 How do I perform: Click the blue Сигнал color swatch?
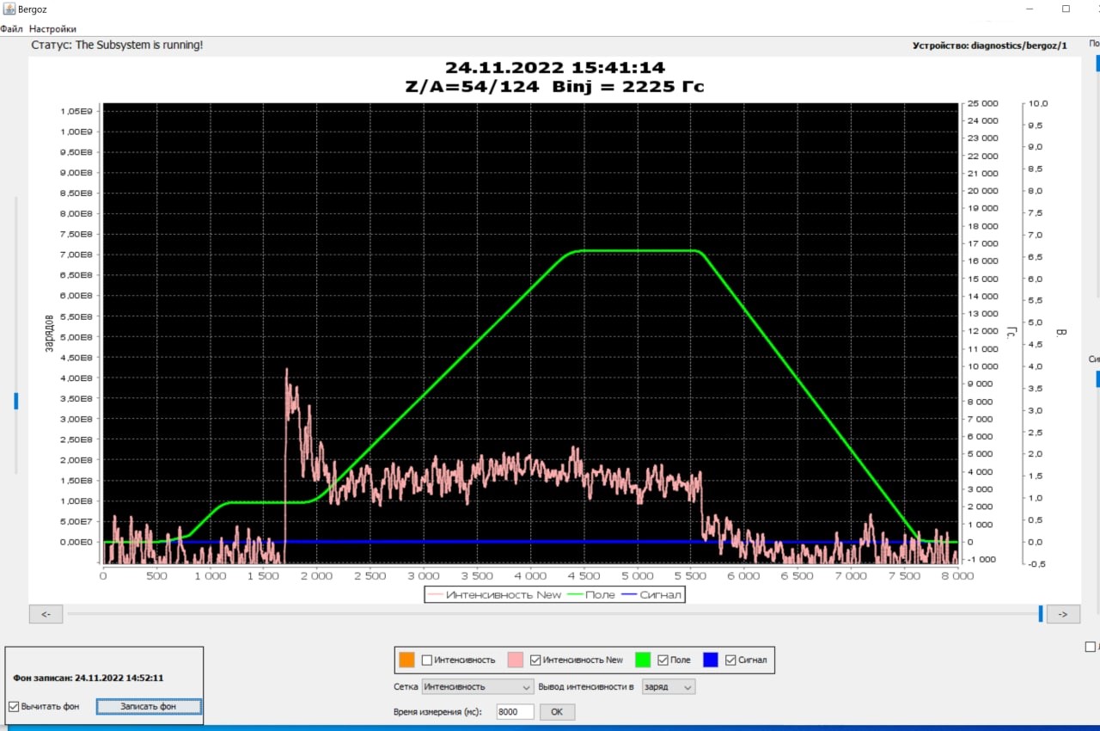710,660
